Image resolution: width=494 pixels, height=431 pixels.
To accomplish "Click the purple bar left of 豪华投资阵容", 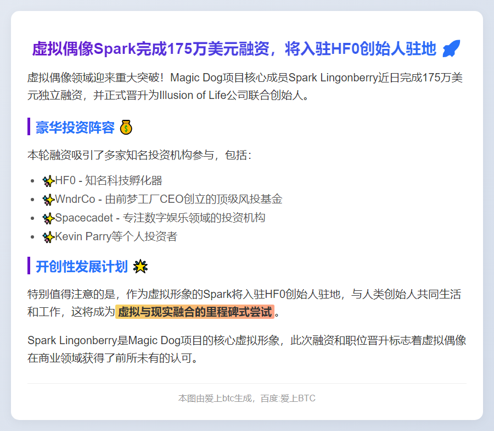I will 29,126.
